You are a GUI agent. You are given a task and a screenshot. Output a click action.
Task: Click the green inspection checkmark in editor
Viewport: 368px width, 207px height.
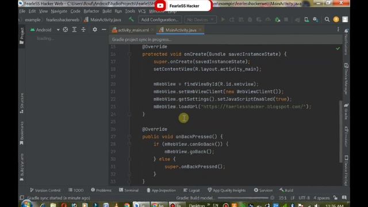pyautogui.click(x=338, y=48)
